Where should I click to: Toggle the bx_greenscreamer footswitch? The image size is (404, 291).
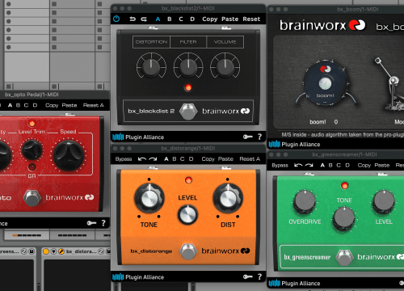tap(344, 257)
